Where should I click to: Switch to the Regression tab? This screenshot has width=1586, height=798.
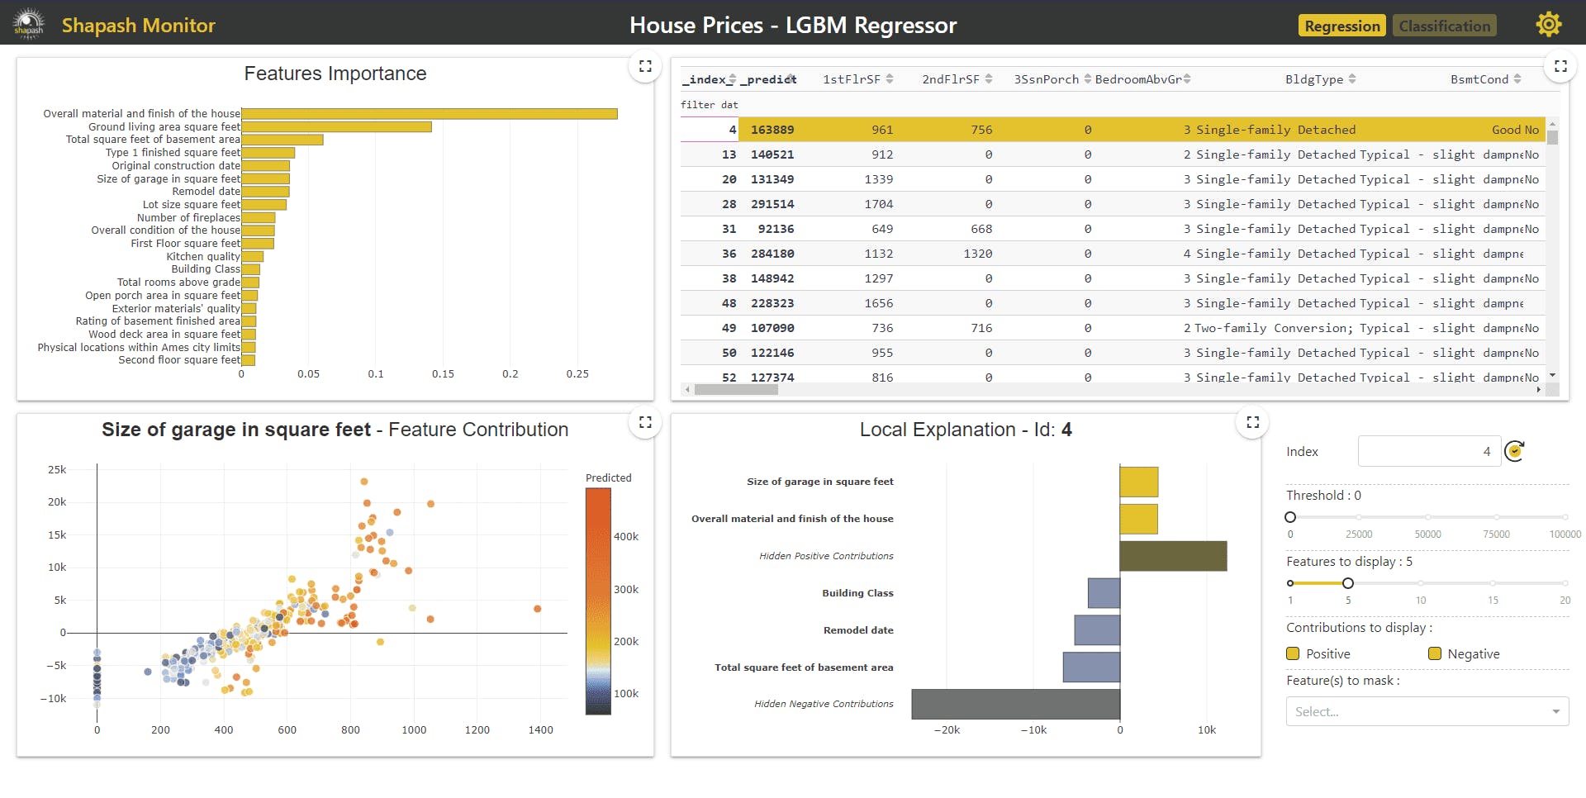(1341, 26)
